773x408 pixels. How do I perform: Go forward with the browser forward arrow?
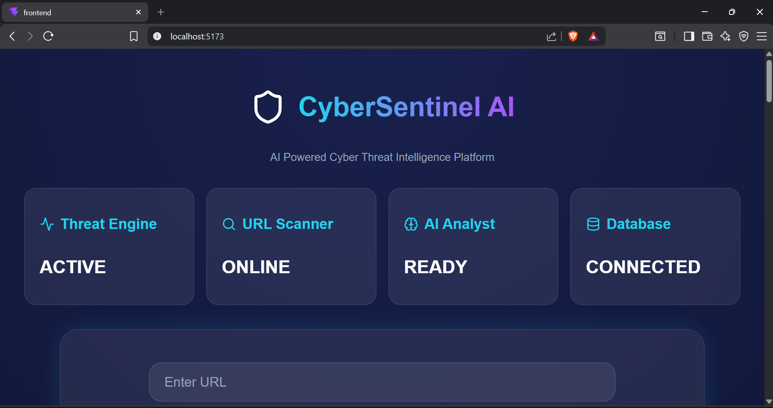pos(30,36)
